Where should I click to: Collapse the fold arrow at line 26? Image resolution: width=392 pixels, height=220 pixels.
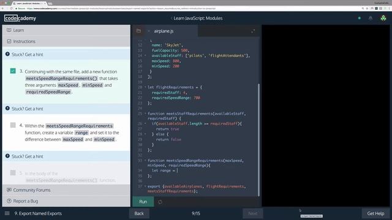pyautogui.click(x=145, y=123)
